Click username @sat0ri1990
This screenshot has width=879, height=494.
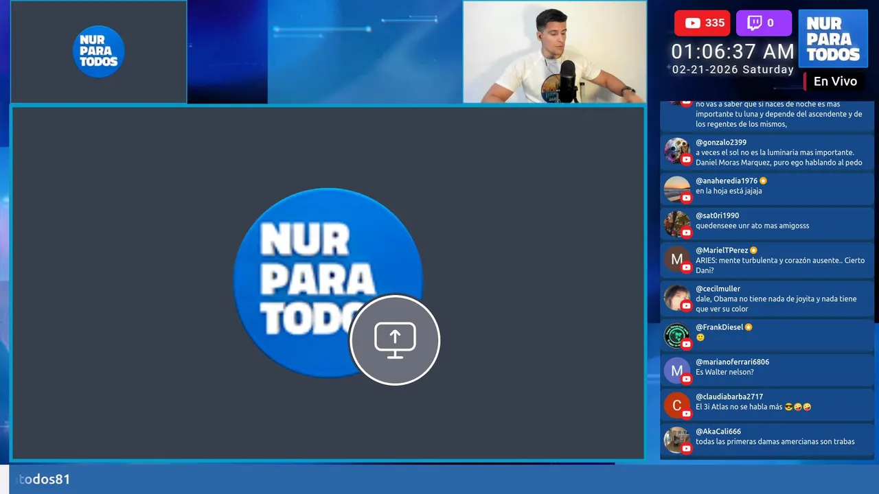(718, 215)
